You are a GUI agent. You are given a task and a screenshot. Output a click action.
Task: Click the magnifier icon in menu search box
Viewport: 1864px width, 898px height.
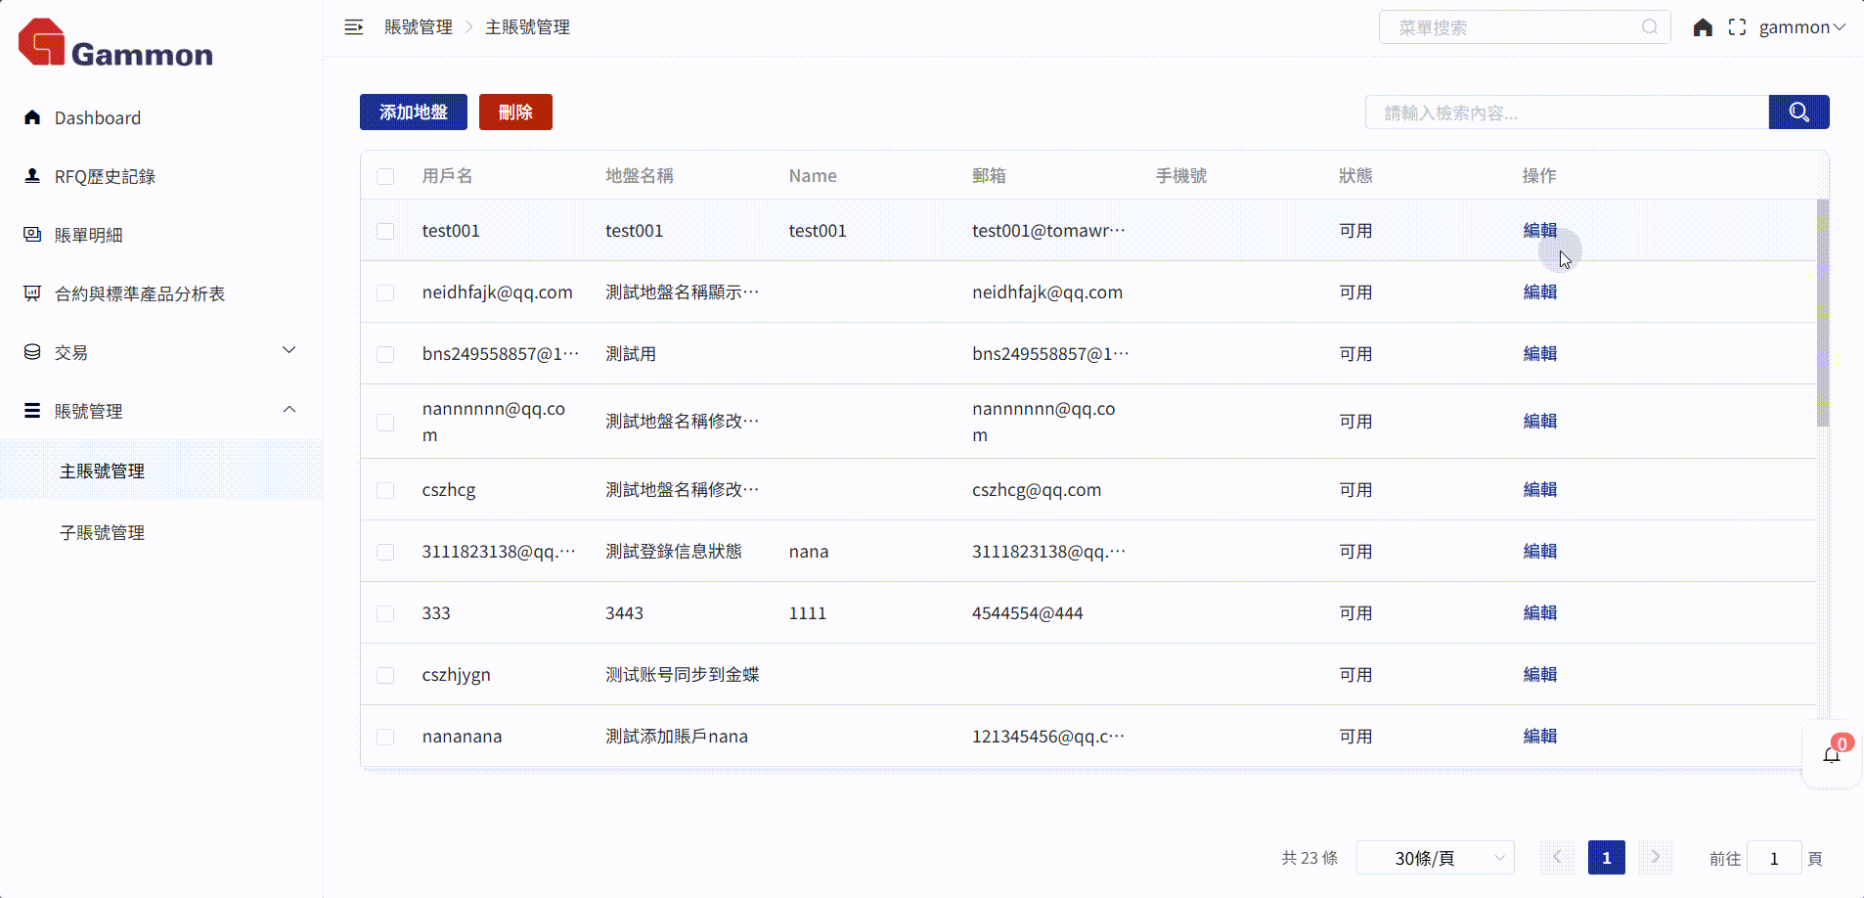coord(1650,27)
